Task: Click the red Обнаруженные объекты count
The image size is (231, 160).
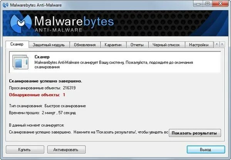Action: [64, 95]
